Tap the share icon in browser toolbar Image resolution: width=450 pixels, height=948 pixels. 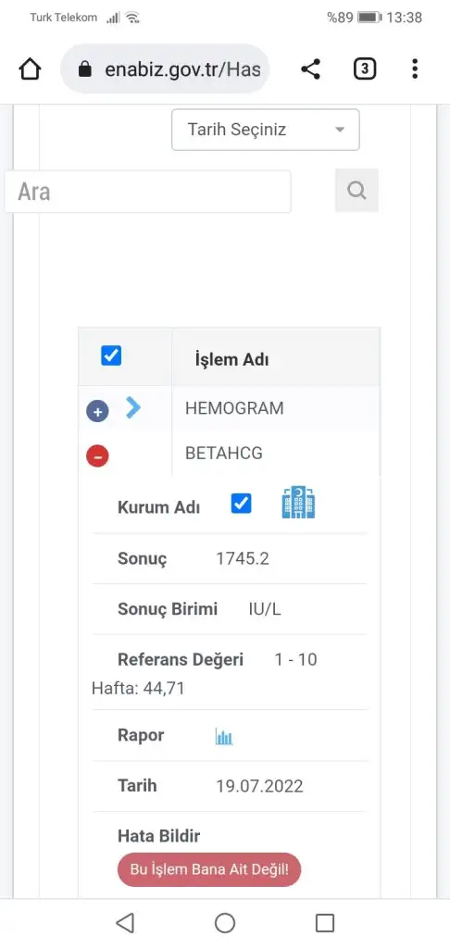(310, 69)
